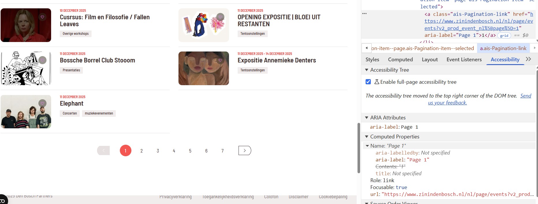The image size is (538, 204).
Task: Click the Send us your feedback link
Action: (x=479, y=99)
